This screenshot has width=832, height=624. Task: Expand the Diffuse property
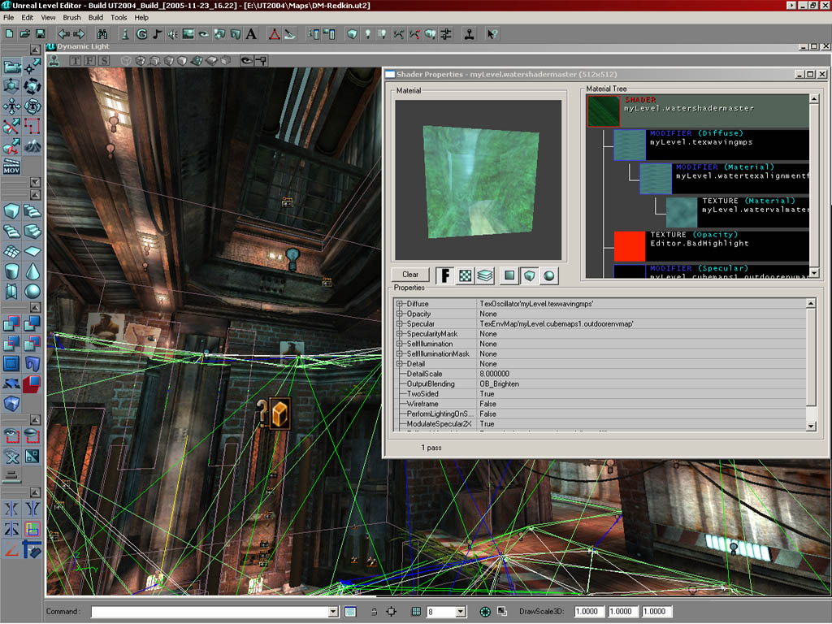[x=400, y=304]
